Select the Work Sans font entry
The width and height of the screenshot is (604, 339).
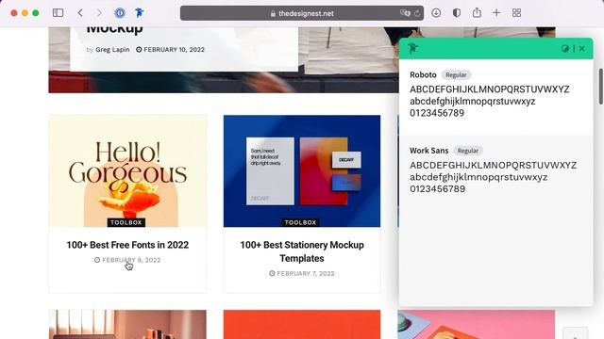pos(495,172)
